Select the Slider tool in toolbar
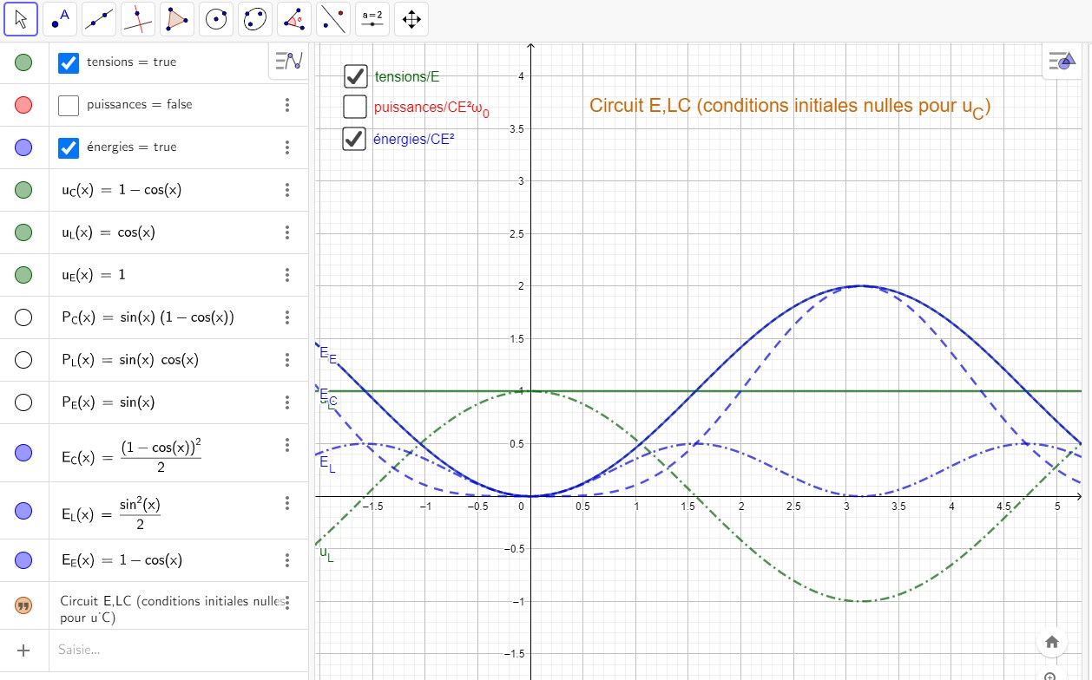This screenshot has height=680, width=1092. [x=372, y=19]
